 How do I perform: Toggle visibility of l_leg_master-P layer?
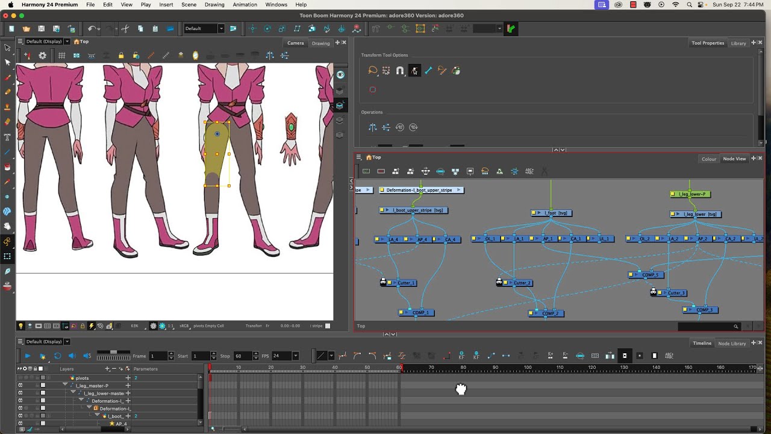[x=20, y=386]
